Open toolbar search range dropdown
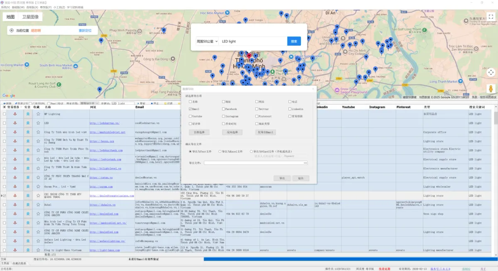The image size is (498, 271). [89, 103]
